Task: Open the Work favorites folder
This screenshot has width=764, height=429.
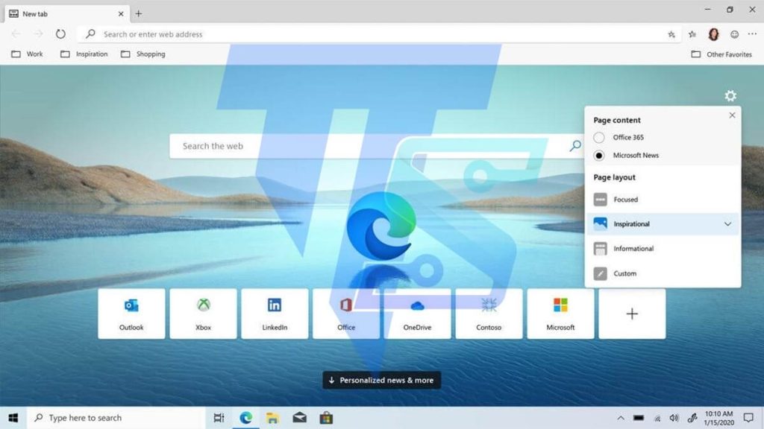Action: point(28,54)
